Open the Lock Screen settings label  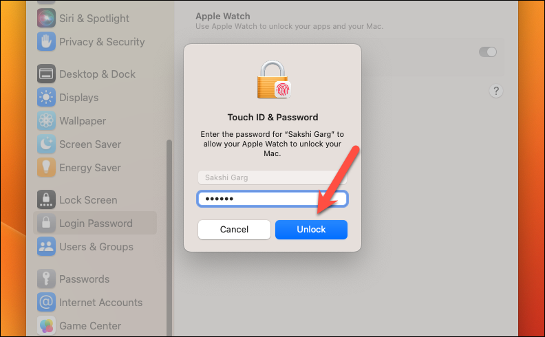(88, 199)
